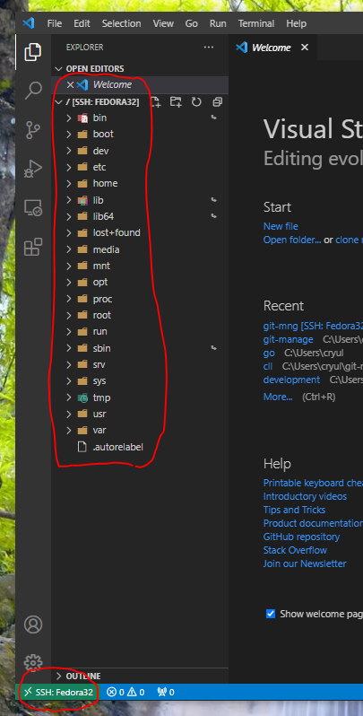
Task: Open the Manage gear icon
Action: (33, 662)
